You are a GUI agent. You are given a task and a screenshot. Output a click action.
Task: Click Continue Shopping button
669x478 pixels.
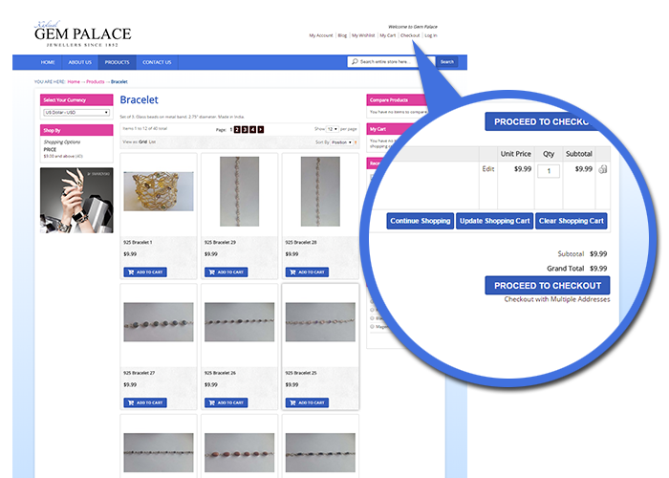pos(421,221)
